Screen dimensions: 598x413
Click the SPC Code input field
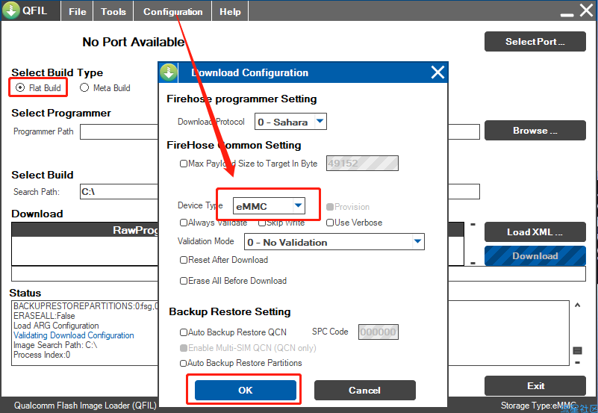[x=379, y=332]
